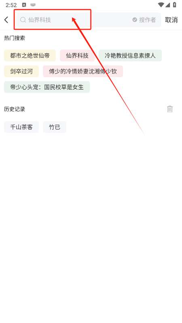Tap the back arrow icon
This screenshot has width=182, height=323.
[6, 20]
